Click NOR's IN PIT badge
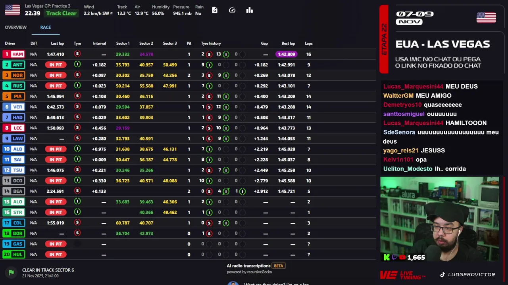 56,75
